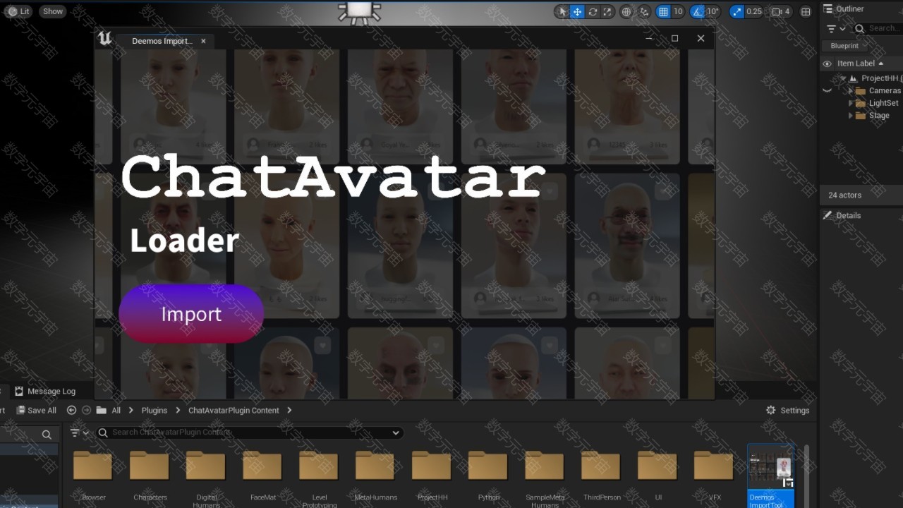Select the MetaHumans folder
Screen dimensions: 903x508
[x=375, y=476]
